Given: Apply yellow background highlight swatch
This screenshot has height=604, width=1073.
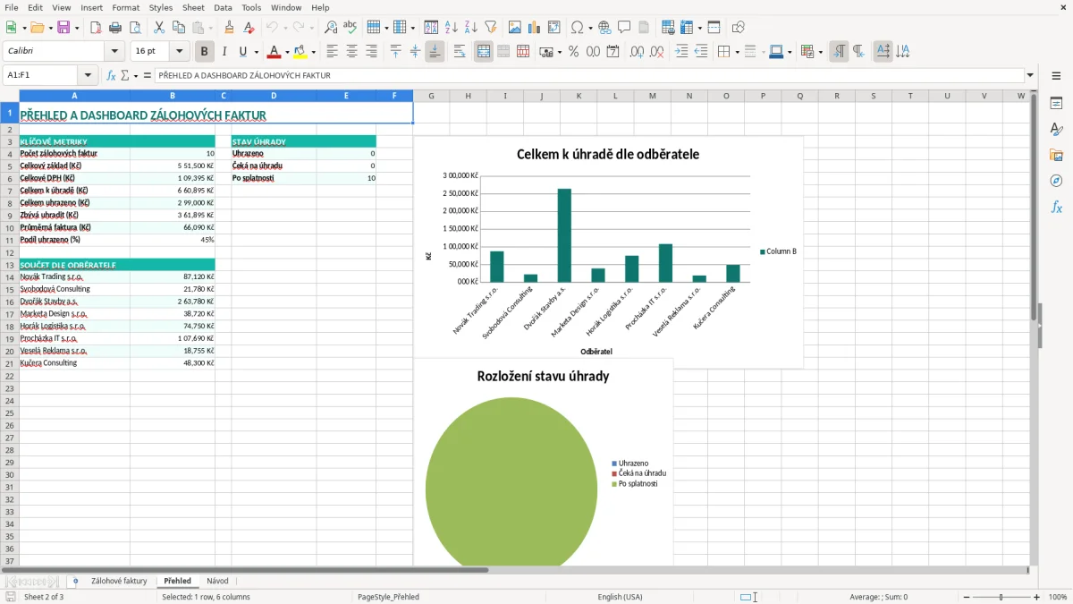Looking at the screenshot, I should [x=300, y=52].
